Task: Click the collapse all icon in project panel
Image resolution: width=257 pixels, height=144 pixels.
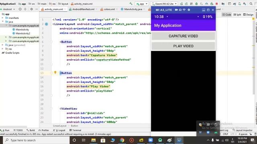Action: [x=25, y=9]
